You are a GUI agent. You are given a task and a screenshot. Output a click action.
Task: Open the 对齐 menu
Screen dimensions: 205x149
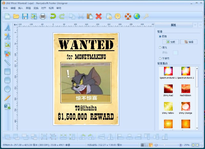(x=44, y=8)
